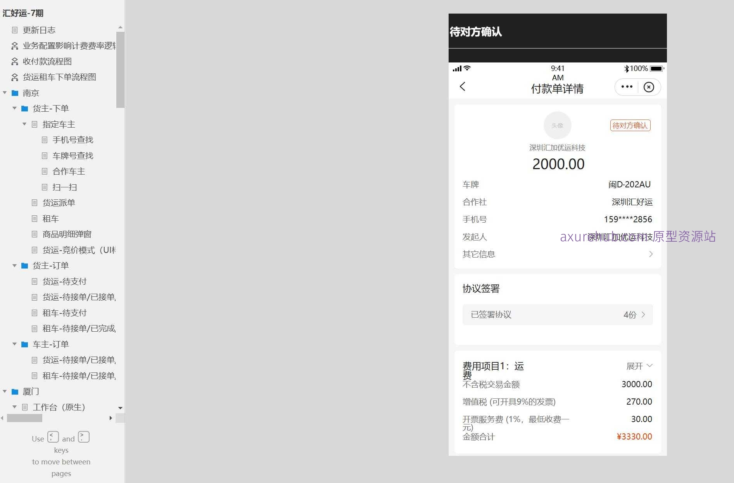Open 业务配置影响计费费率逻辑 flow page
Viewport: 734px width, 483px height.
[x=69, y=46]
